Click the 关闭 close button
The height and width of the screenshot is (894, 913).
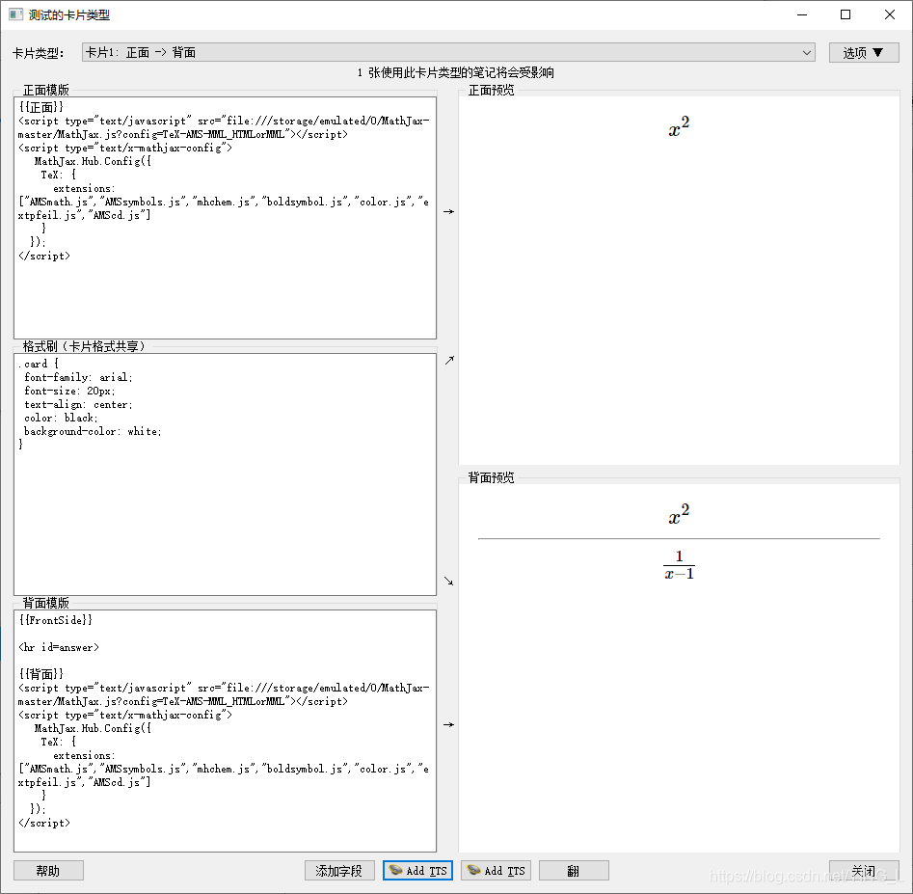864,870
